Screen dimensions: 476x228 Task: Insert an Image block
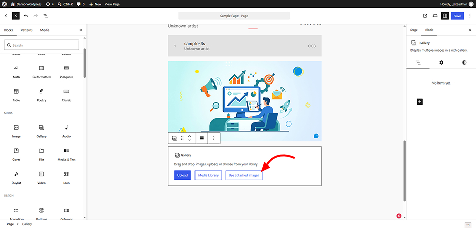[16, 131]
